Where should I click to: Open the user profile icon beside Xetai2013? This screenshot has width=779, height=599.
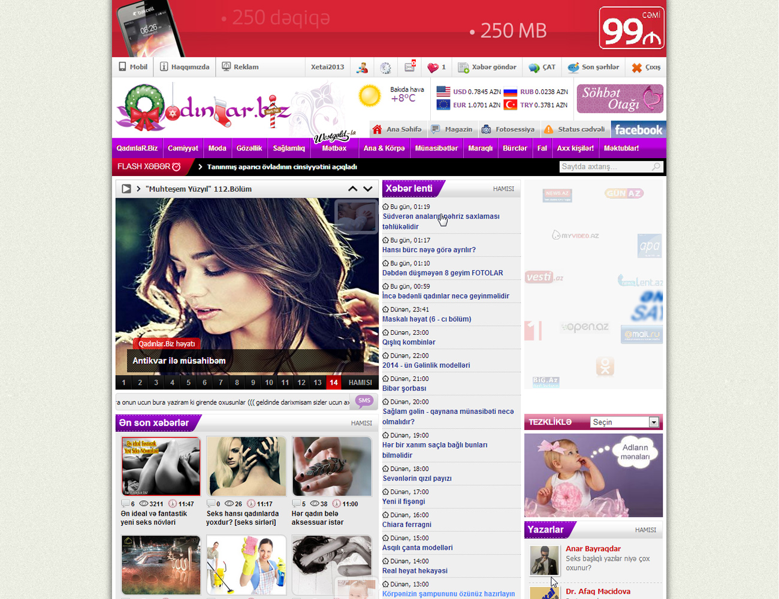(362, 67)
